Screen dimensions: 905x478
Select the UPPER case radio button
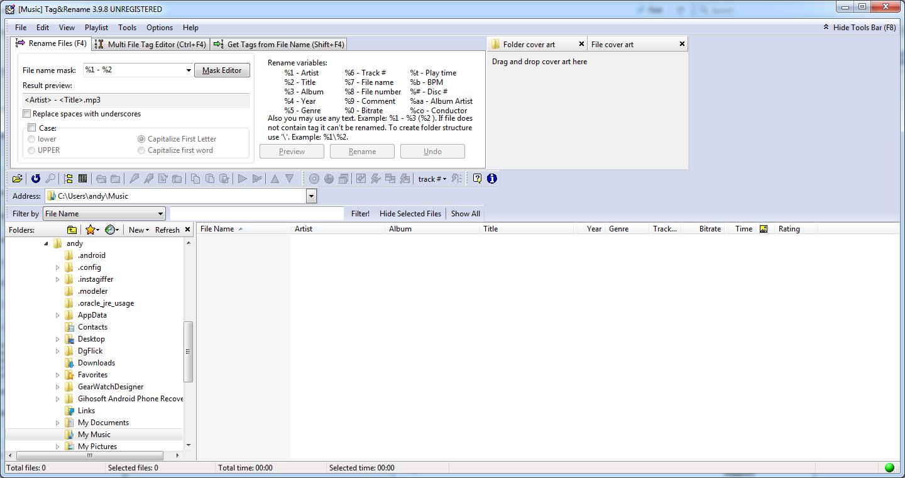coord(31,150)
